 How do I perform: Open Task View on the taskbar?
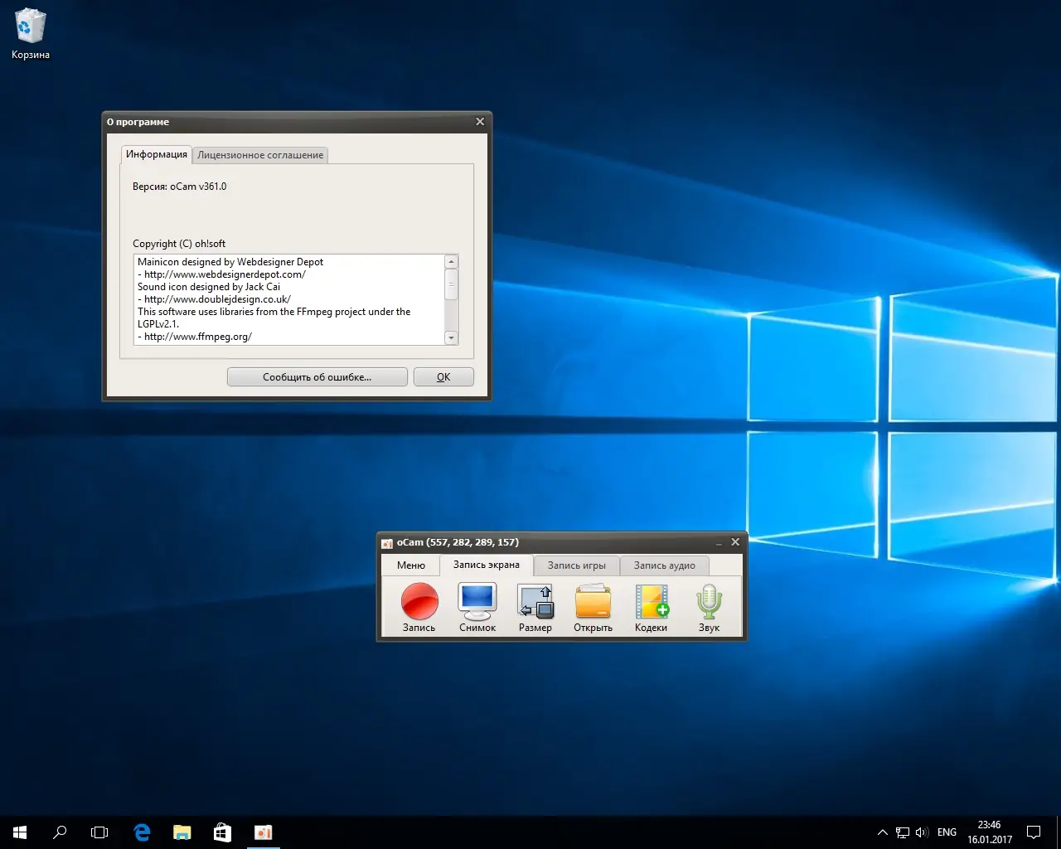pyautogui.click(x=99, y=832)
